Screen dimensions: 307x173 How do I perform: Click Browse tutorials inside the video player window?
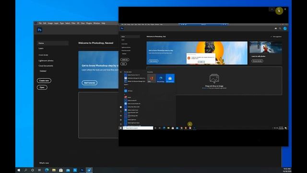coord(257,61)
